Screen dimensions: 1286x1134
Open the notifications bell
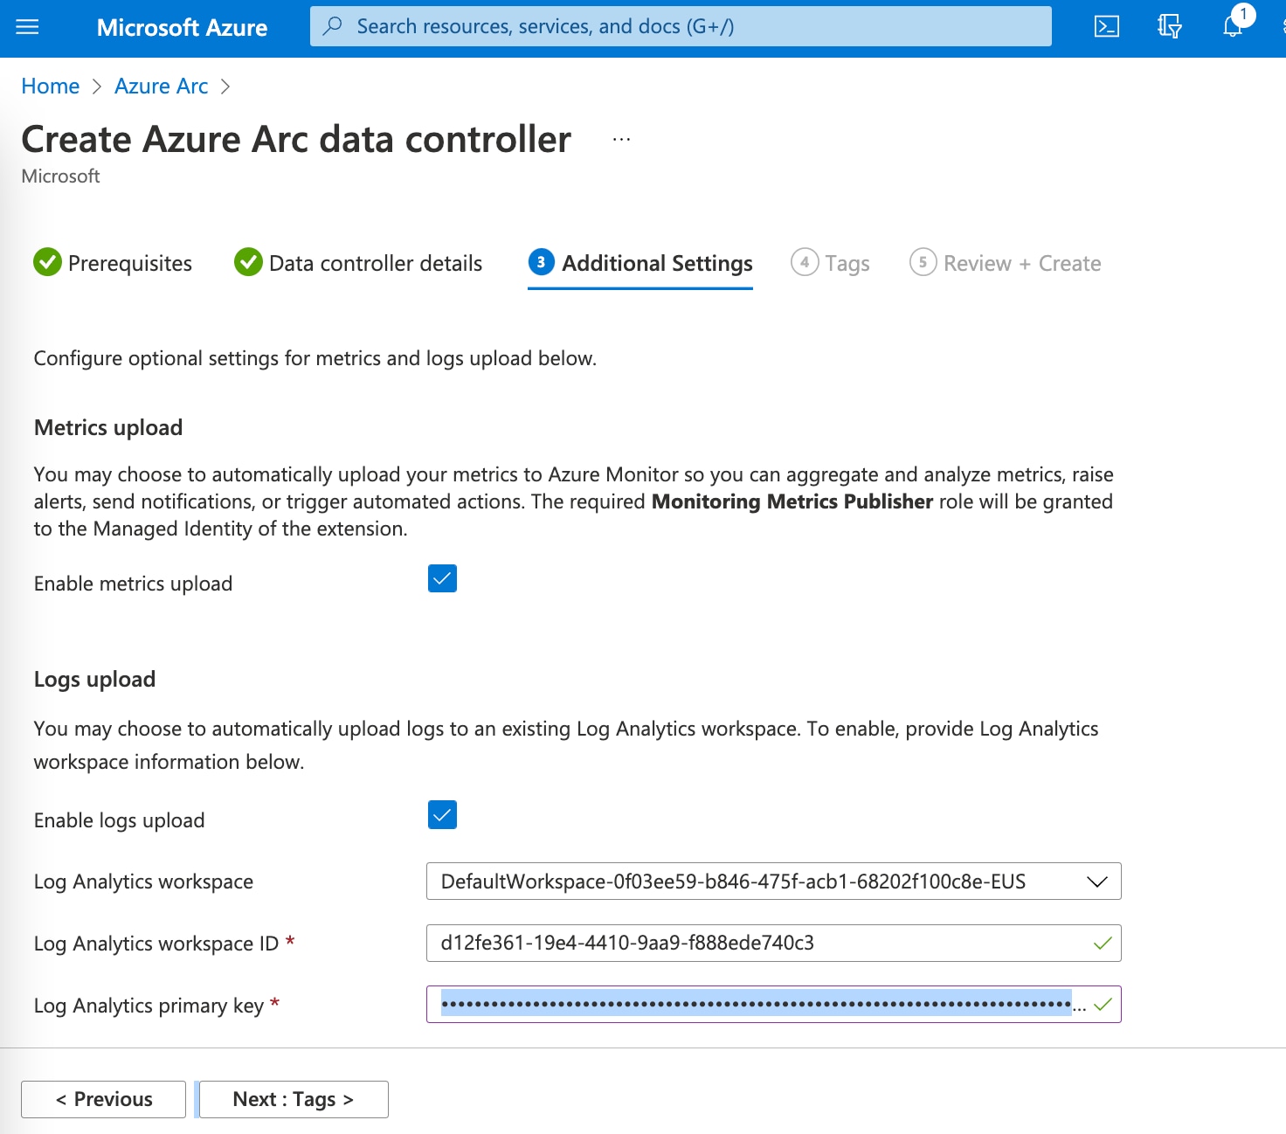[x=1233, y=27]
